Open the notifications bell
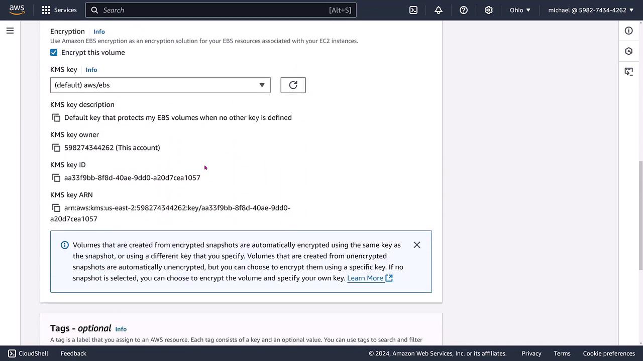This screenshot has width=643, height=361. point(439,10)
